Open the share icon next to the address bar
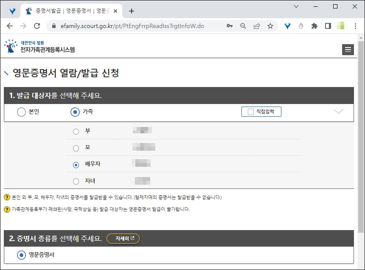Image resolution: width=365 pixels, height=270 pixels. 256,26
